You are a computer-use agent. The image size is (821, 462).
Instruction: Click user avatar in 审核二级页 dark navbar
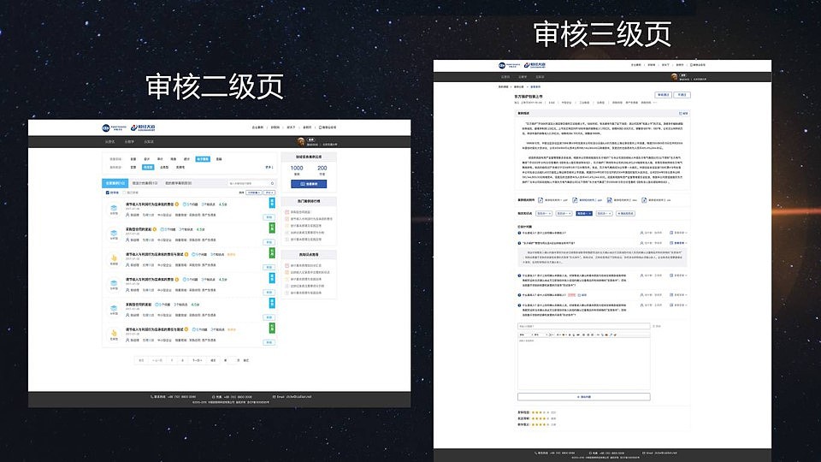coord(301,142)
